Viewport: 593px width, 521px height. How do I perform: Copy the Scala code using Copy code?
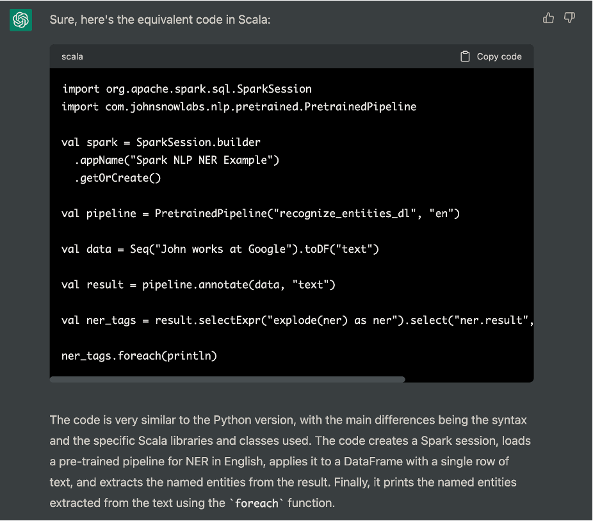pyautogui.click(x=491, y=56)
